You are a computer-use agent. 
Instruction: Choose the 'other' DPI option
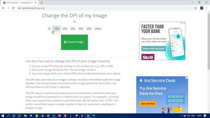click(98, 29)
